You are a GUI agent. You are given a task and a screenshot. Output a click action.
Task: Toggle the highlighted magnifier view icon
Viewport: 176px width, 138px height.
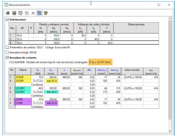[39, 13]
